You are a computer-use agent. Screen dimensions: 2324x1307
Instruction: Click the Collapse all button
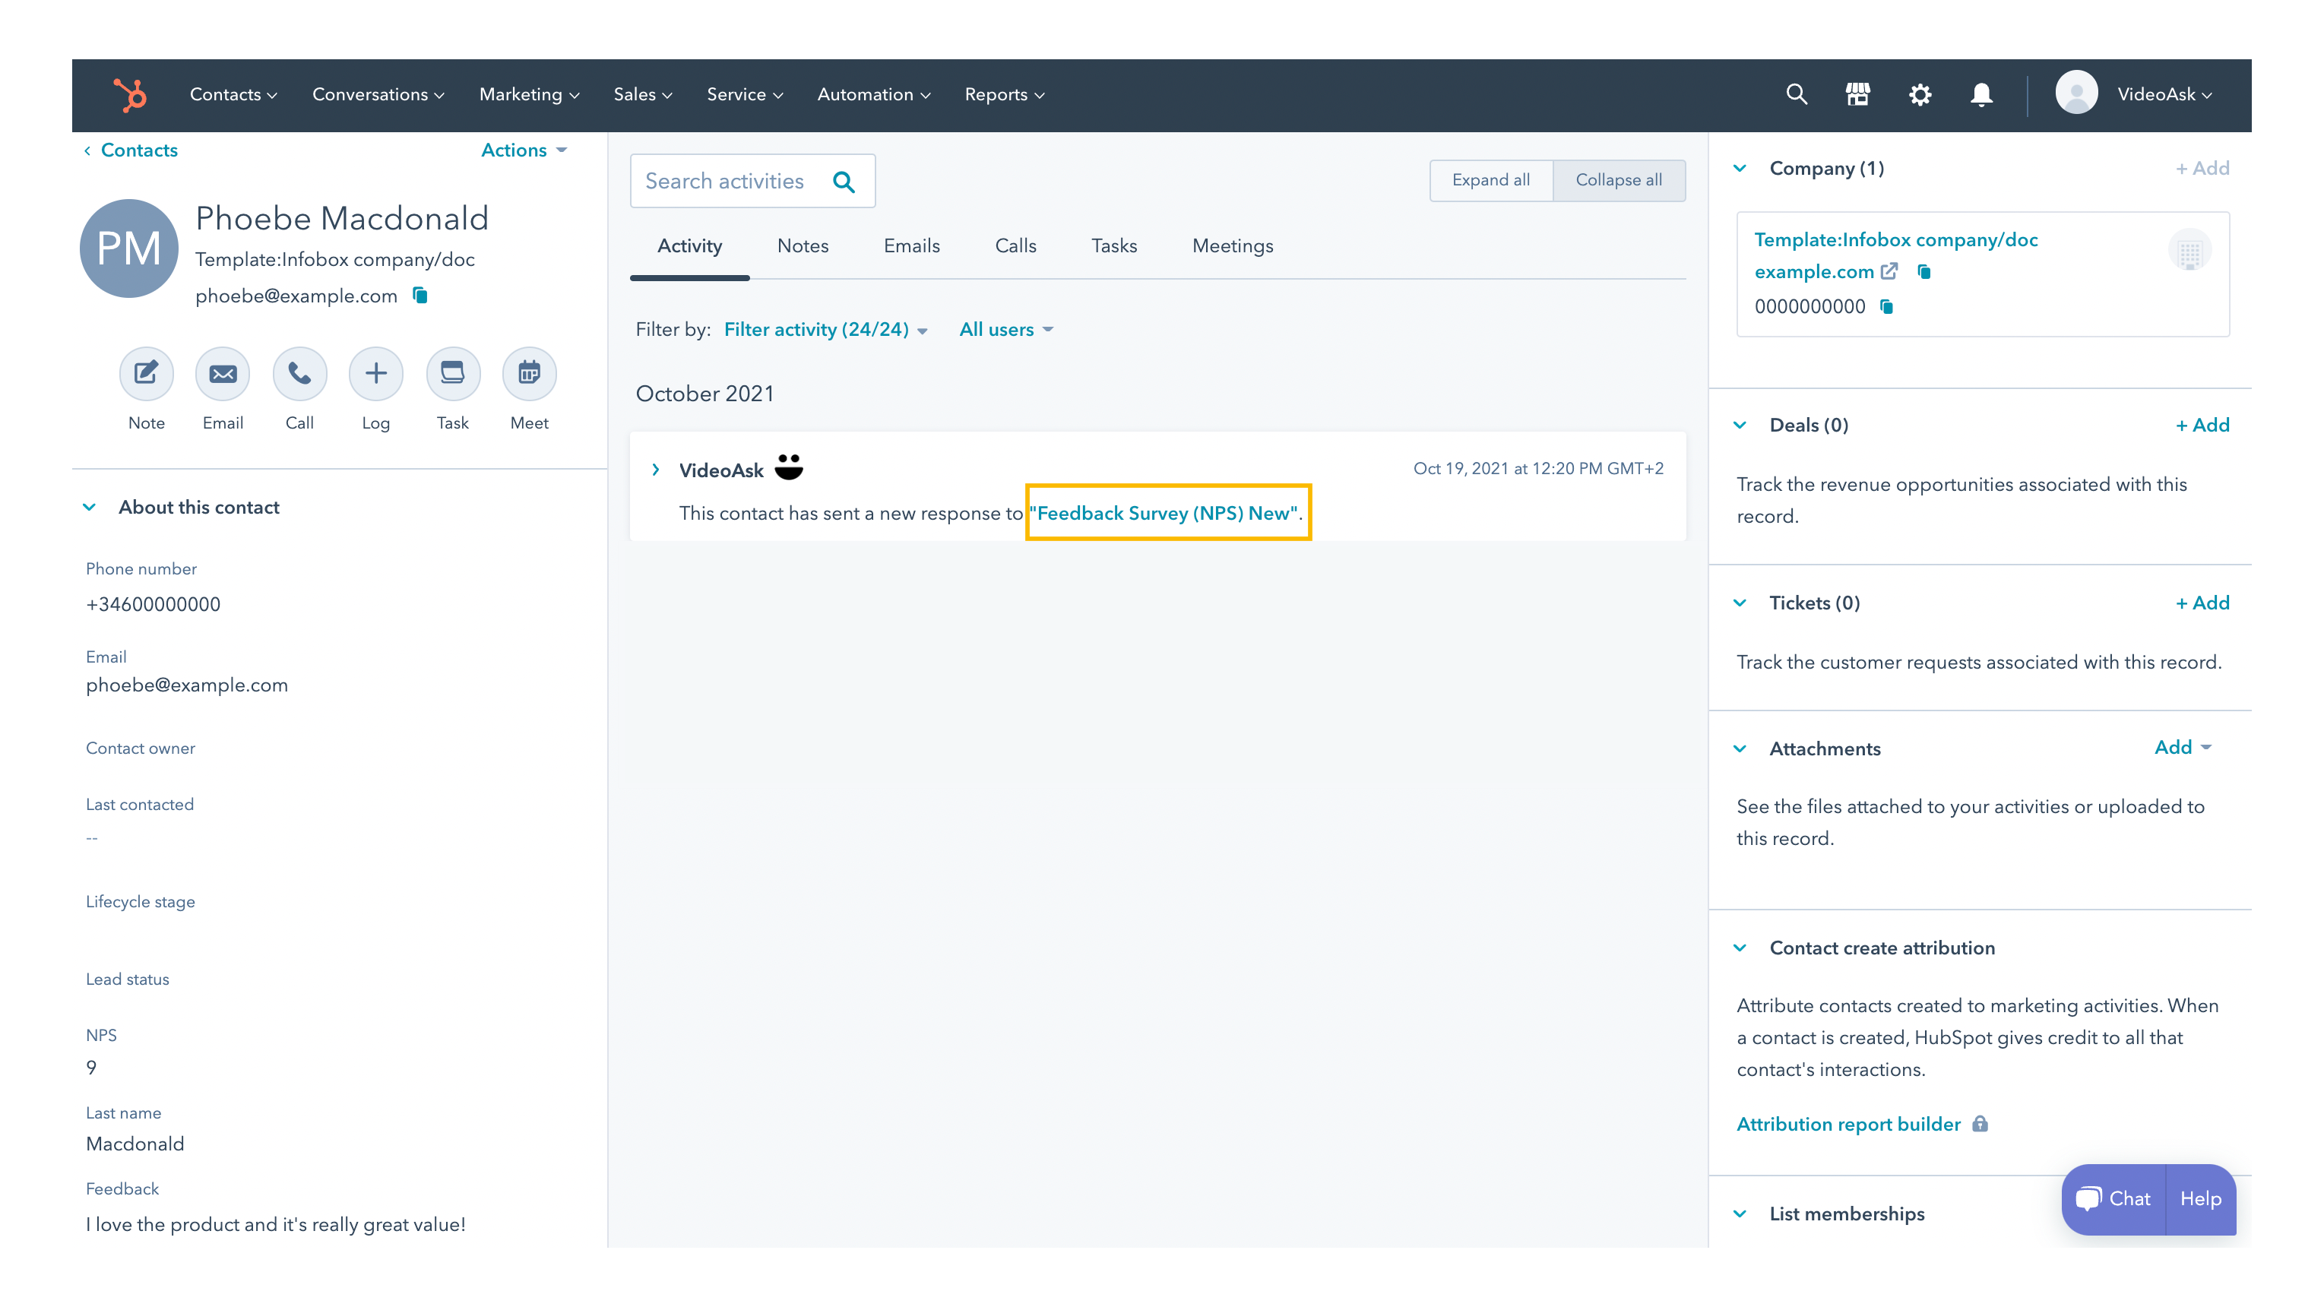[1619, 180]
